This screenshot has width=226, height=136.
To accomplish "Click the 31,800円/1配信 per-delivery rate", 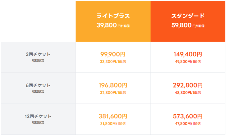I will [113, 123].
